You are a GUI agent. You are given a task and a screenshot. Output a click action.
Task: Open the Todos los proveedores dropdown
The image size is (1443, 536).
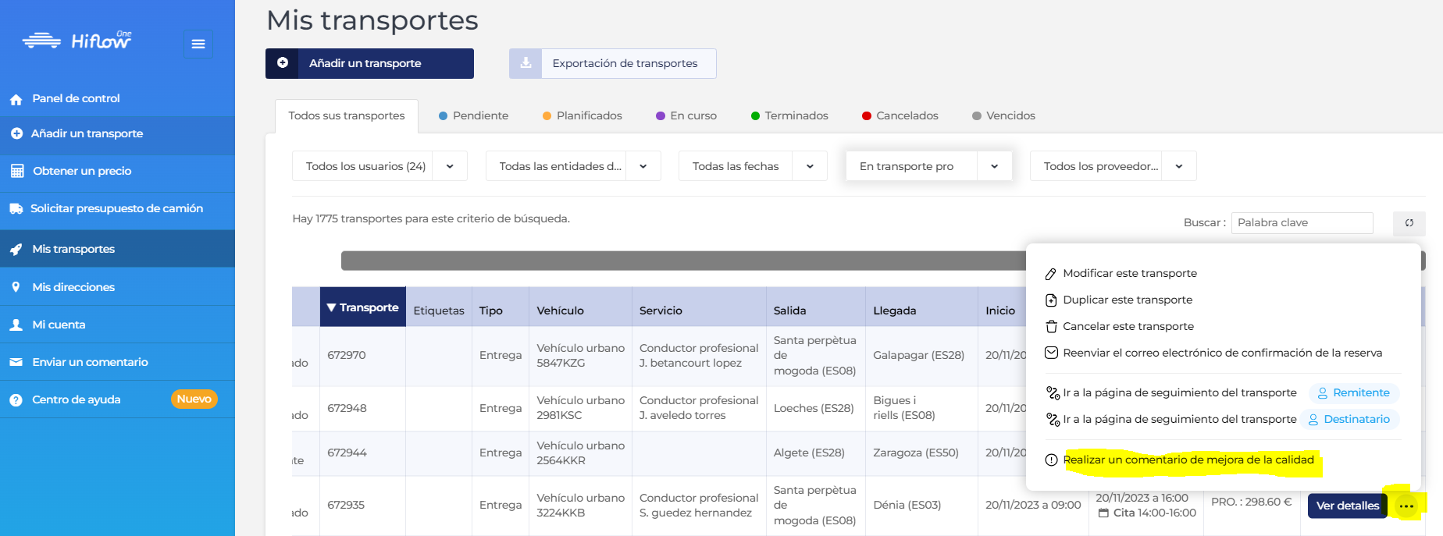[1113, 166]
